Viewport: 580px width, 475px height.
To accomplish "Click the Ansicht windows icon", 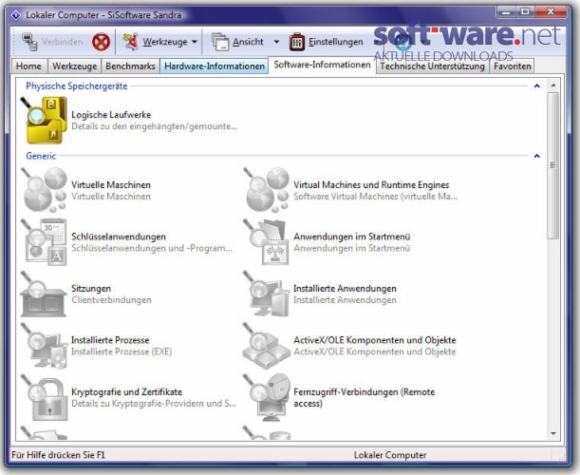I will point(220,42).
